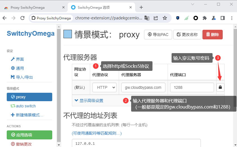
Task: Click 导出PAC export button
Action: coord(158,35)
